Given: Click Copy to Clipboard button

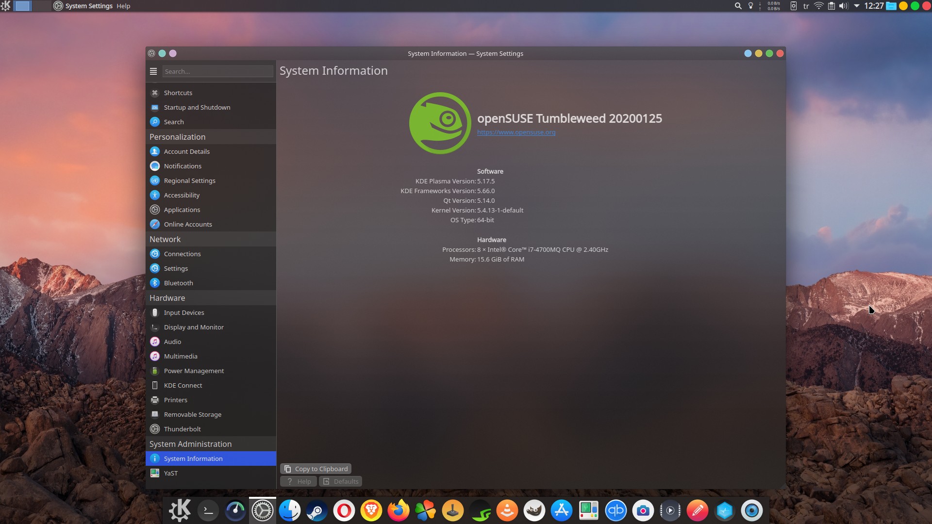Looking at the screenshot, I should coord(316,469).
